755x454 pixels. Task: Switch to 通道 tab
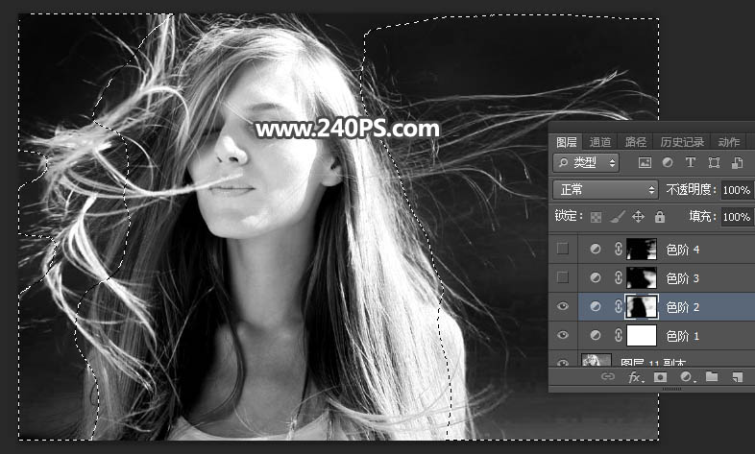tap(600, 142)
